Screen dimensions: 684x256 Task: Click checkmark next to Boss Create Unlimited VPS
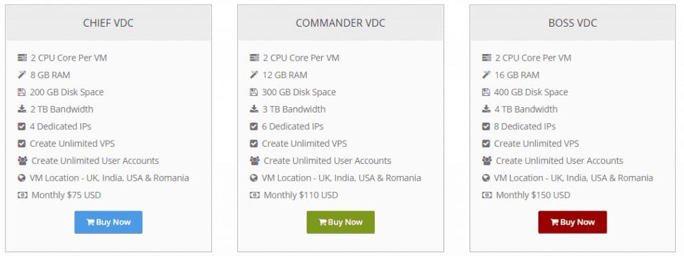486,143
